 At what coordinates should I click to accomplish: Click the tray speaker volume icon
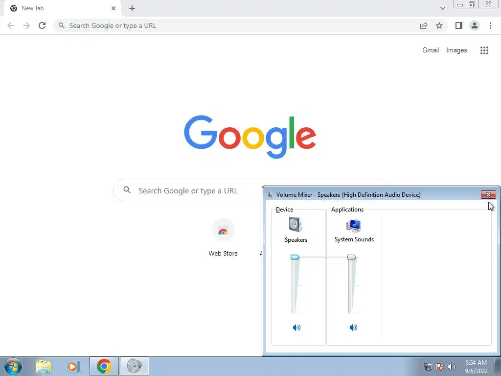coord(452,367)
